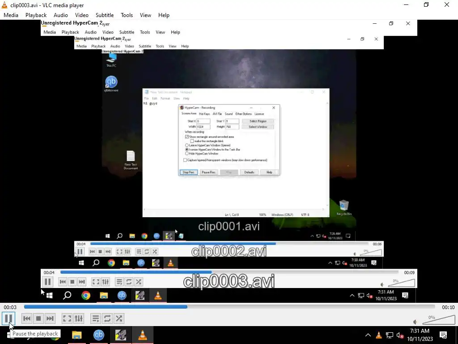Screen dimensions: 458x344
Task: Open the Audio menu of main VLC window
Action: point(61,15)
